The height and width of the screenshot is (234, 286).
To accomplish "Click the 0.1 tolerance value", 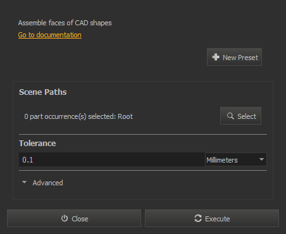I will click(28, 160).
